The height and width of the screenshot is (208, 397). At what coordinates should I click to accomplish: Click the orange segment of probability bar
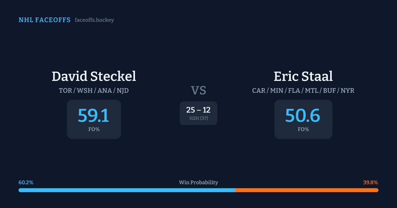pos(307,190)
